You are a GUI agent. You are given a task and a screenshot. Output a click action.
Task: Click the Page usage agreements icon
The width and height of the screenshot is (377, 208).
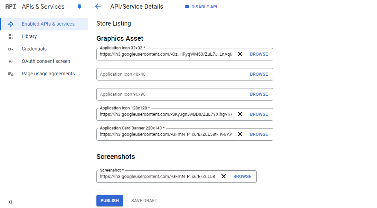(11, 74)
